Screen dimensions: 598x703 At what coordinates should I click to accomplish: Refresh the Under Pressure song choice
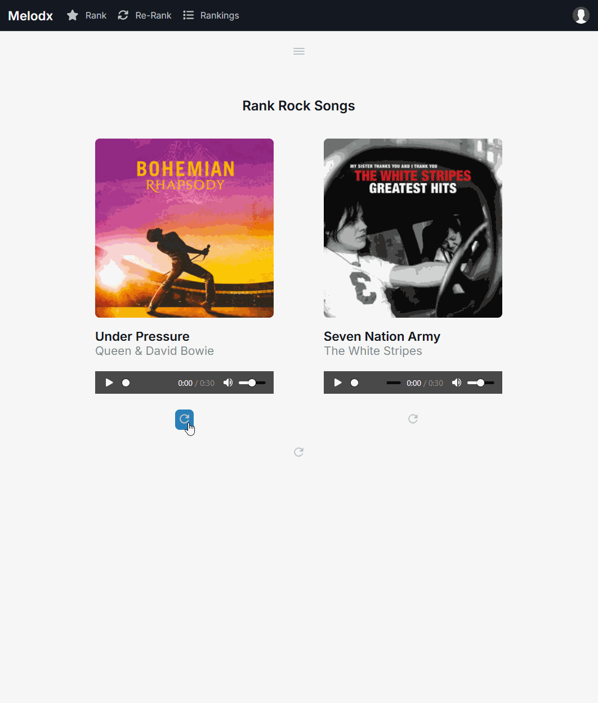click(184, 419)
